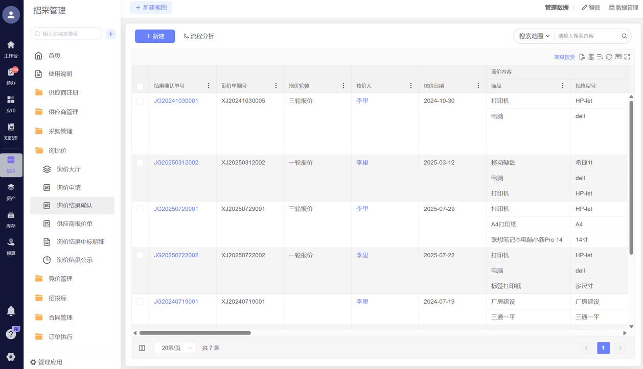The height and width of the screenshot is (369, 643).
Task: Select the row checkbox for JG20241030001
Action: coord(140,101)
